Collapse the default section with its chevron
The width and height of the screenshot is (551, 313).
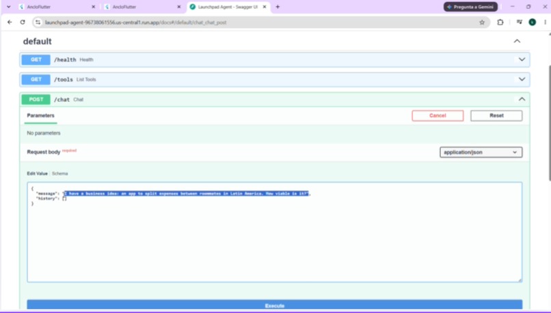pos(517,41)
